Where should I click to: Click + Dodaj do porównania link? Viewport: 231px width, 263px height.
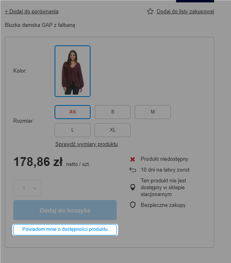[32, 12]
